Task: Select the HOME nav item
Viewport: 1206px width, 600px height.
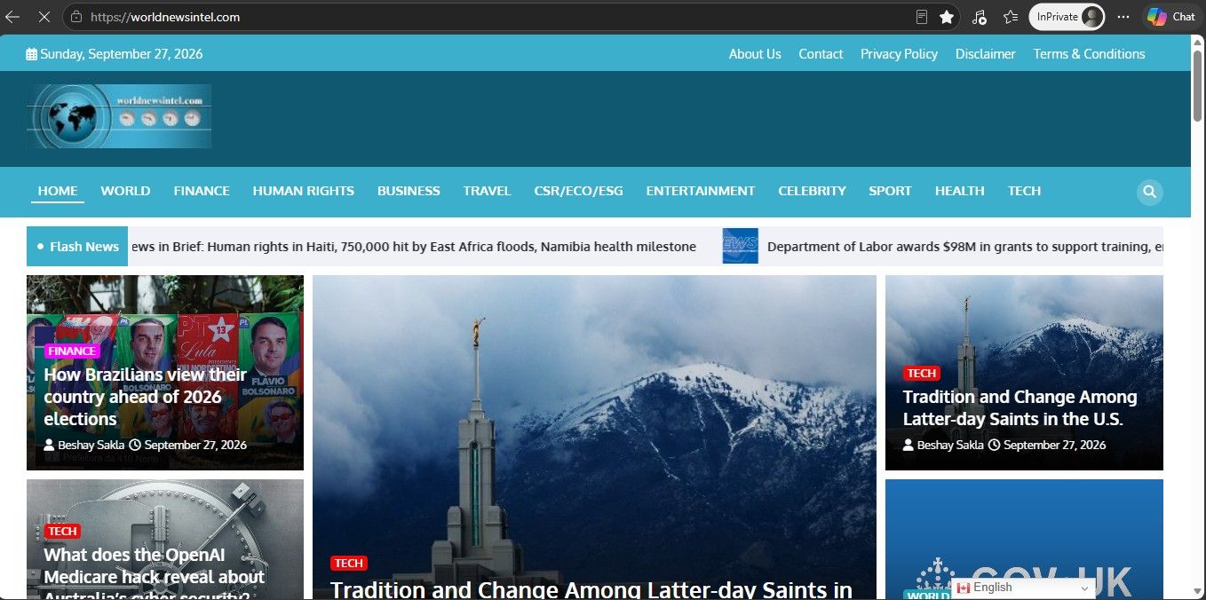Action: pos(58,191)
